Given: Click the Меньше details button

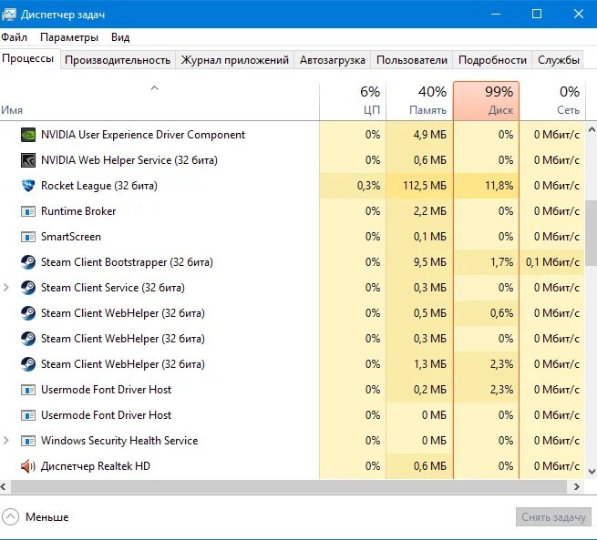Looking at the screenshot, I should tap(36, 517).
